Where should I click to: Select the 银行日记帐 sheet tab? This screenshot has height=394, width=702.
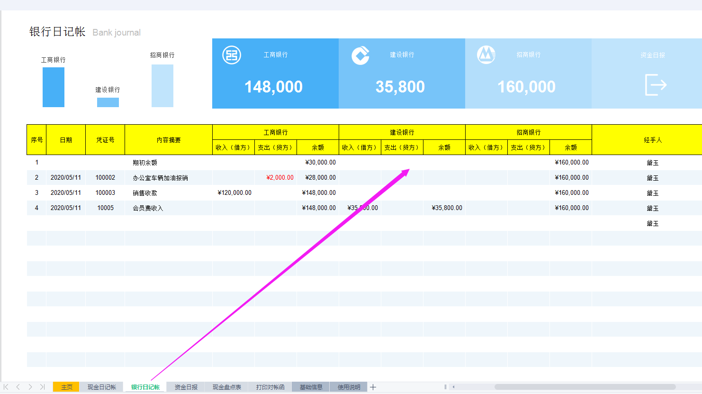pyautogui.click(x=145, y=387)
